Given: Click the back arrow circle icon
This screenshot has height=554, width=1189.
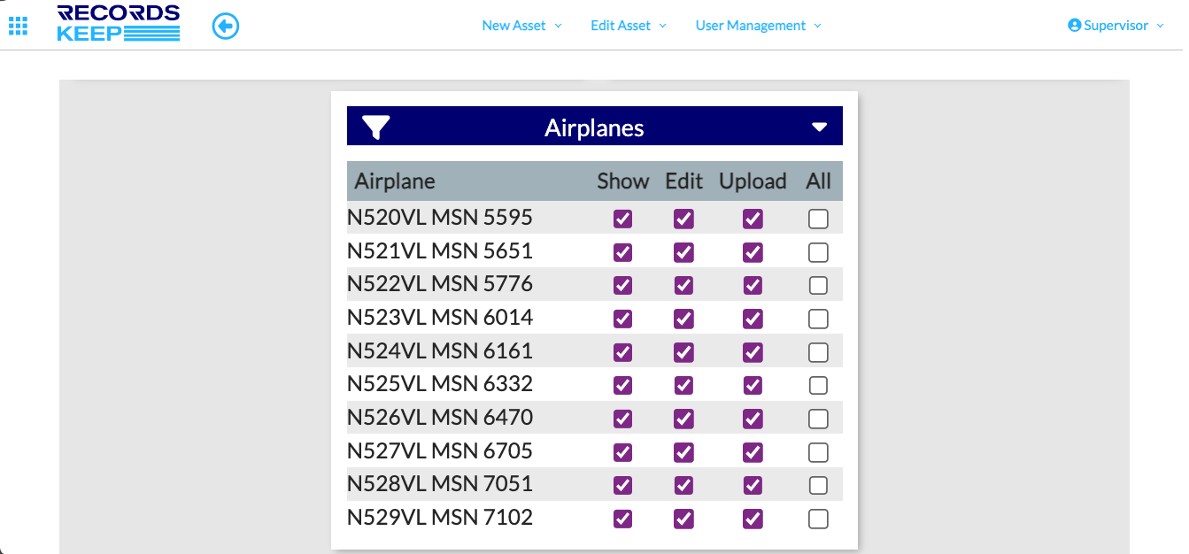Looking at the screenshot, I should click(x=226, y=27).
